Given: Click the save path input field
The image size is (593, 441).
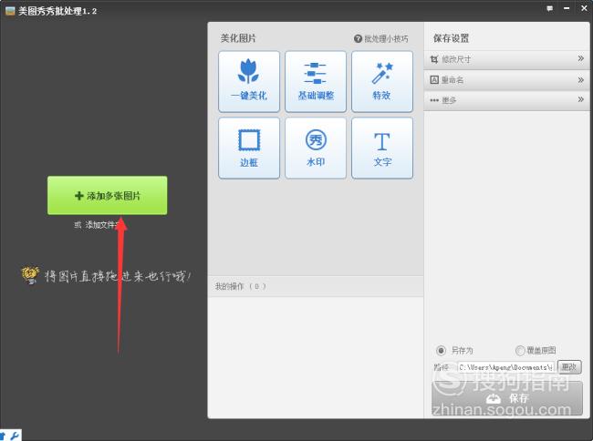Looking at the screenshot, I should coord(506,367).
